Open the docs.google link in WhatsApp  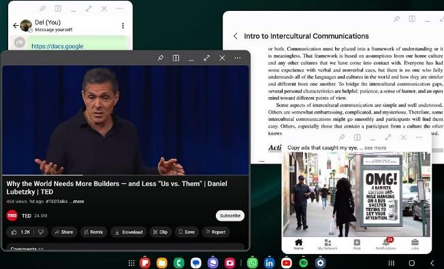57,46
